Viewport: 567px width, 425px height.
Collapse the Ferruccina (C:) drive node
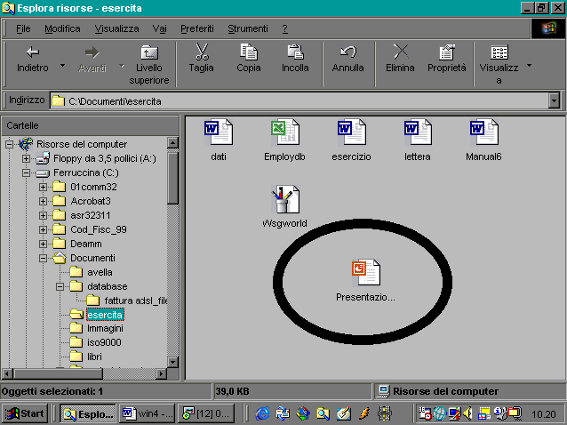(x=26, y=172)
